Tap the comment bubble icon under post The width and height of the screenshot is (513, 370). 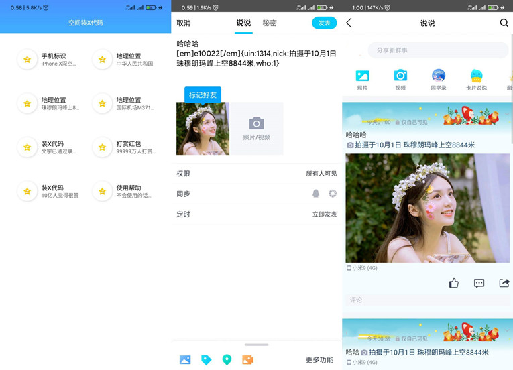coord(479,283)
